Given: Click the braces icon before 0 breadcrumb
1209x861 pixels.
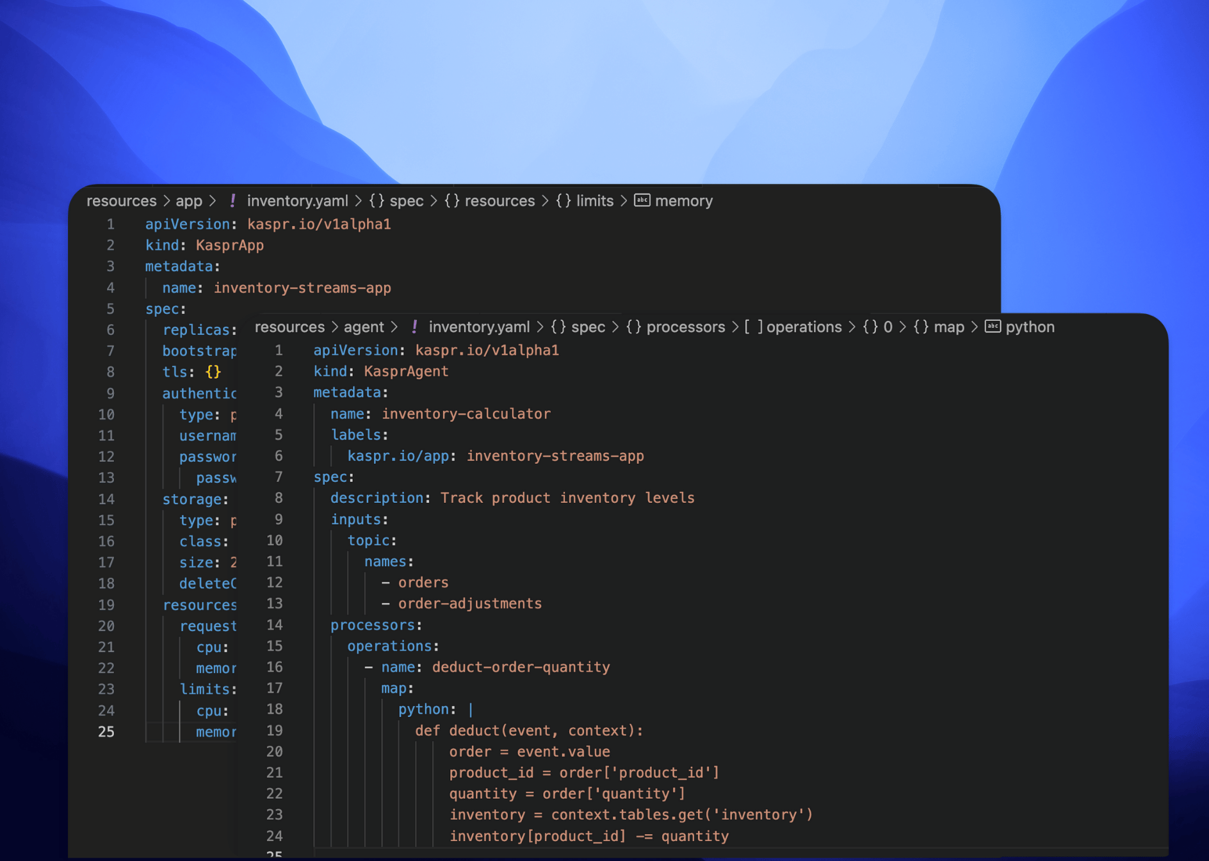Looking at the screenshot, I should (870, 327).
